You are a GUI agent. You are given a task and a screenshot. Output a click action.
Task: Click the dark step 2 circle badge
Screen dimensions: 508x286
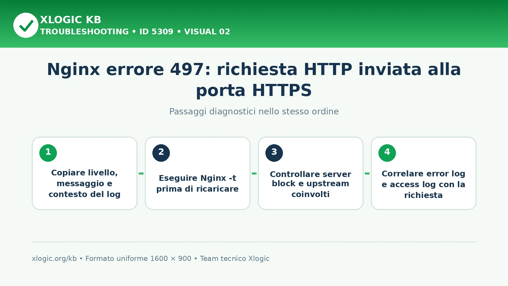[x=161, y=153]
